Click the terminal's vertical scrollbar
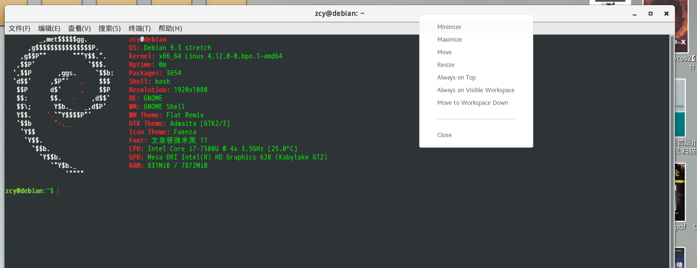 (x=672, y=140)
